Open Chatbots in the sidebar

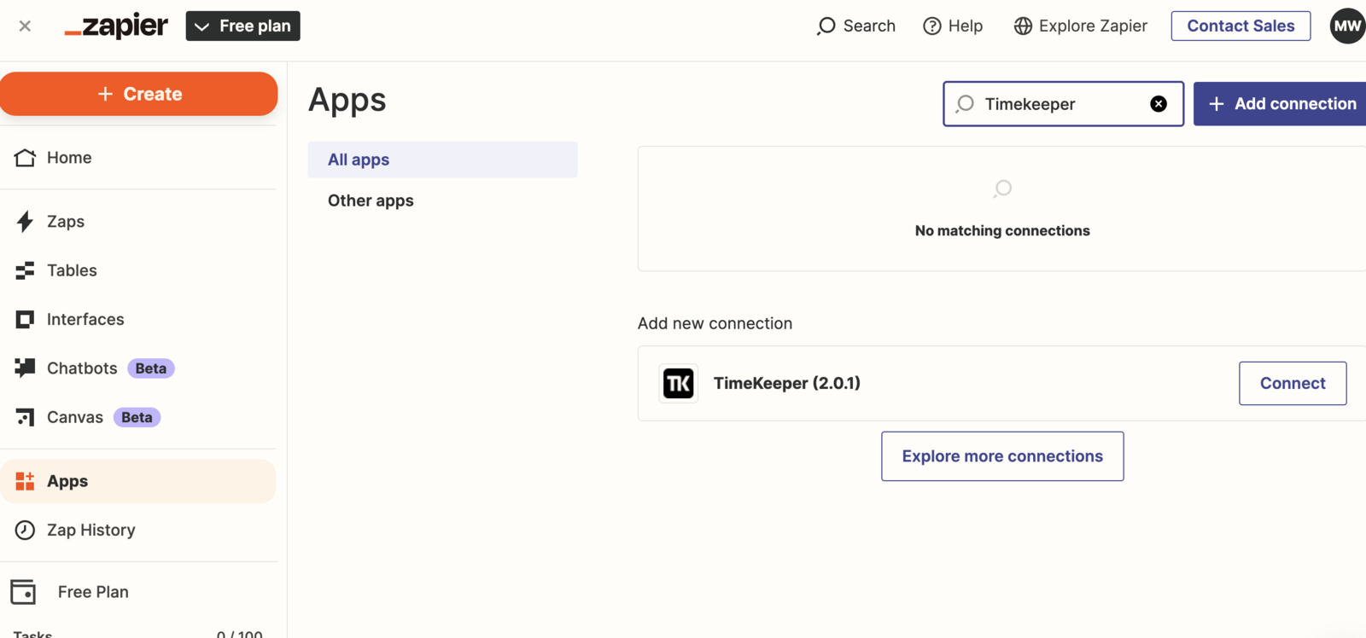(x=138, y=368)
